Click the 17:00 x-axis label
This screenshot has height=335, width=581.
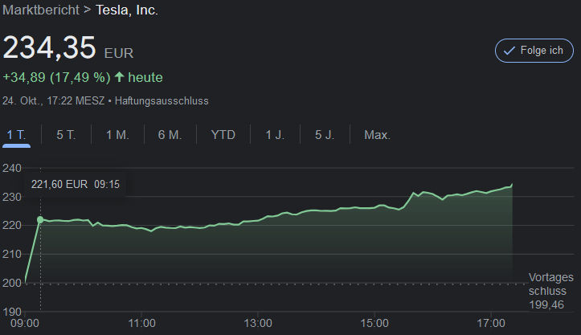[490, 323]
